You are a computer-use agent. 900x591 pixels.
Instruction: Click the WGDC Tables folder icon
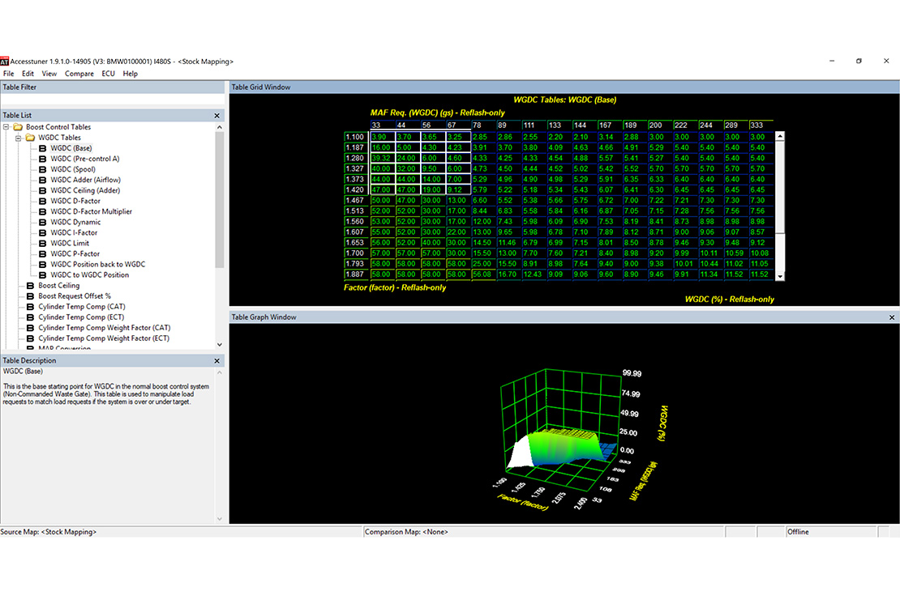click(x=31, y=138)
